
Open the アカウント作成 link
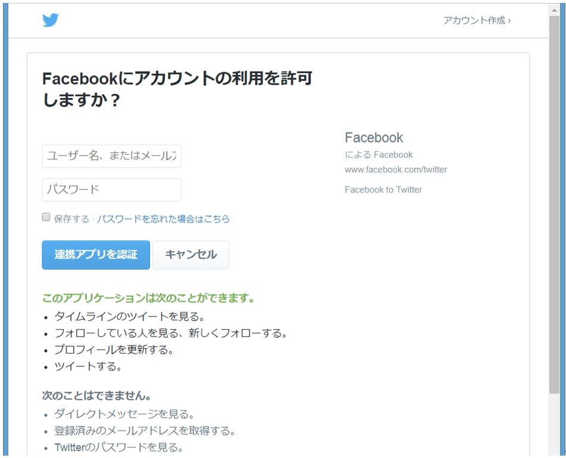point(477,20)
